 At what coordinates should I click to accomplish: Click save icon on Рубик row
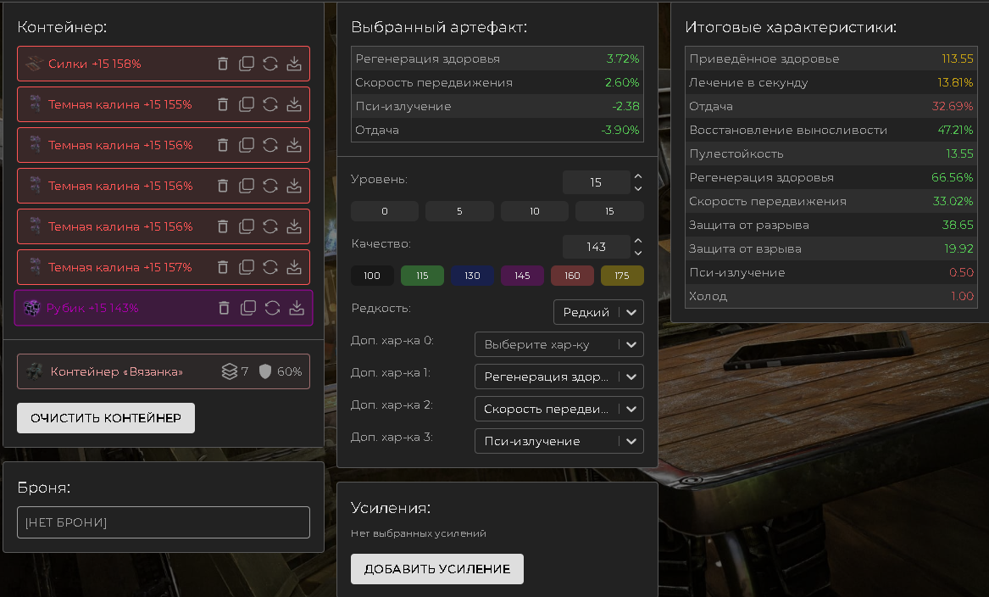pyautogui.click(x=296, y=308)
